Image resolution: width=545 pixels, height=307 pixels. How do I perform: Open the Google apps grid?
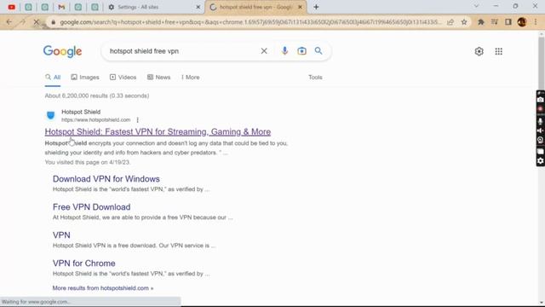[499, 51]
